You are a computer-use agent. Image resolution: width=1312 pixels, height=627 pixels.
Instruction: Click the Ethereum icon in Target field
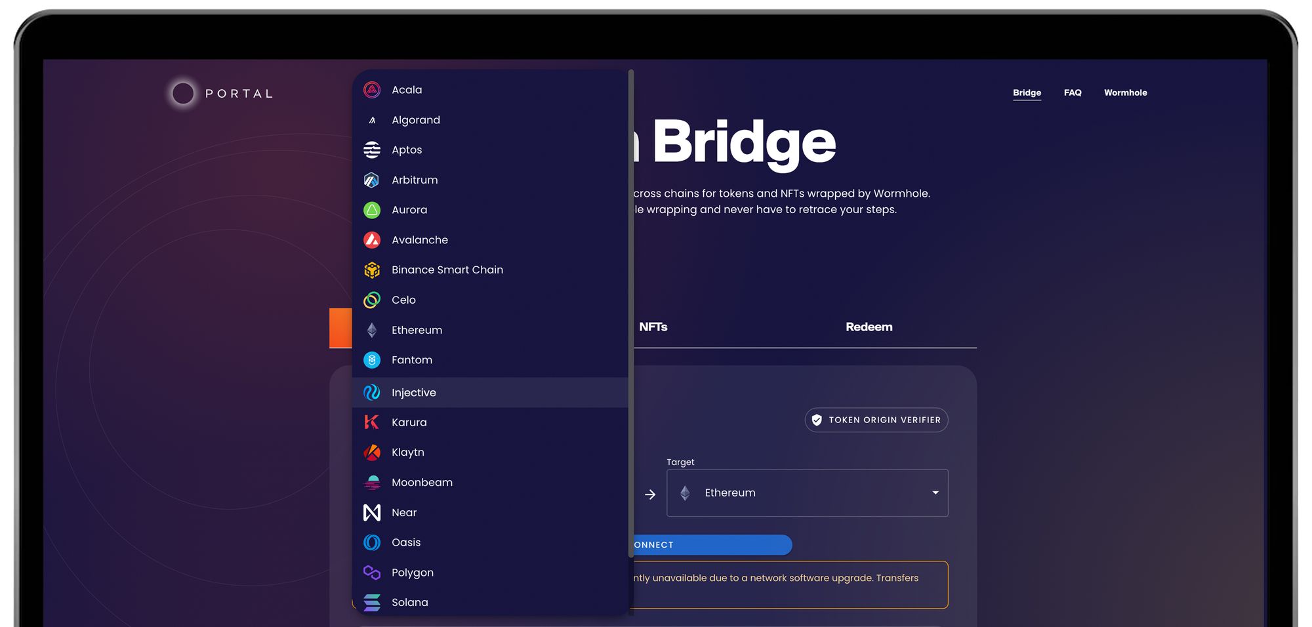point(685,493)
